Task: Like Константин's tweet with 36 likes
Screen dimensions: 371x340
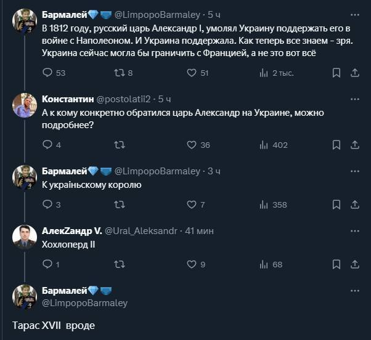Action: (192, 145)
